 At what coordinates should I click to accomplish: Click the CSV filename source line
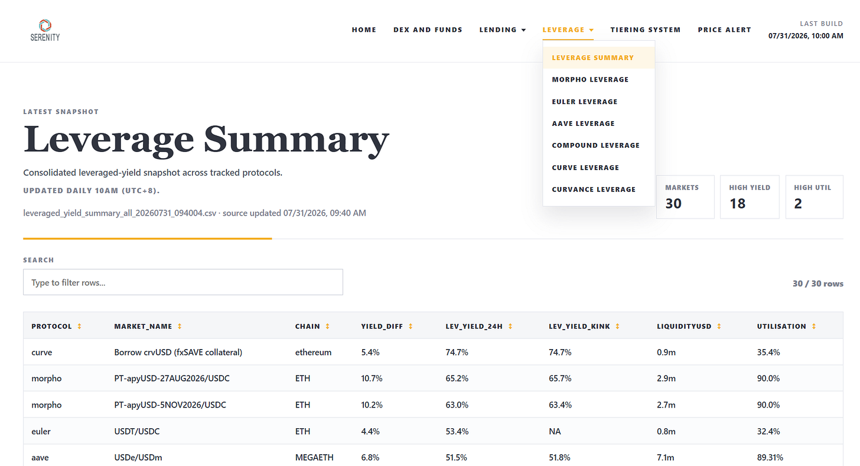[x=194, y=213]
